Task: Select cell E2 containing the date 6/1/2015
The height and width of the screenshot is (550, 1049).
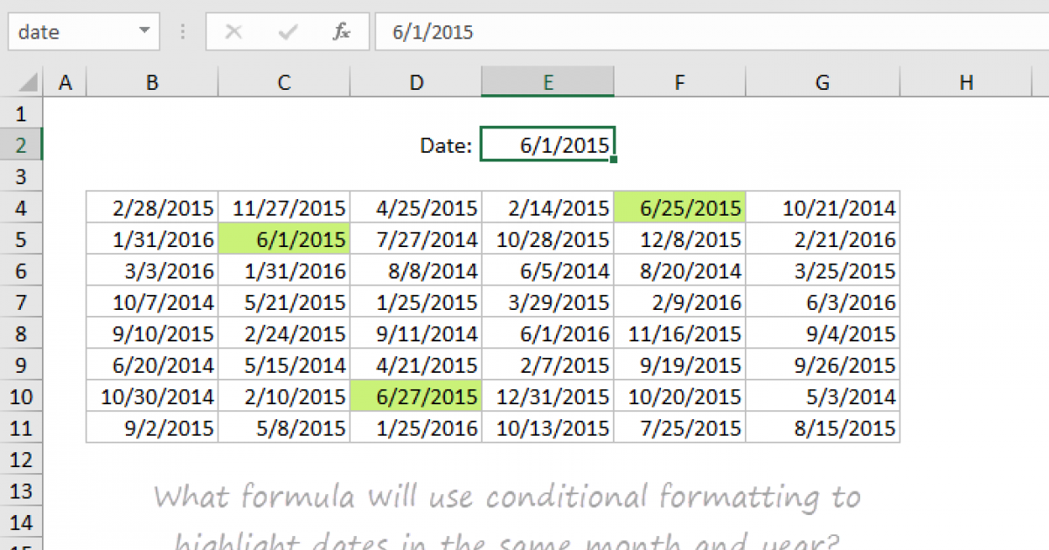Action: 547,143
